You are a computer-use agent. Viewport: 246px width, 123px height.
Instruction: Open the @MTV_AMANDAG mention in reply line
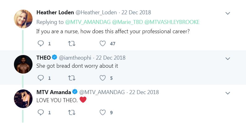(88, 22)
